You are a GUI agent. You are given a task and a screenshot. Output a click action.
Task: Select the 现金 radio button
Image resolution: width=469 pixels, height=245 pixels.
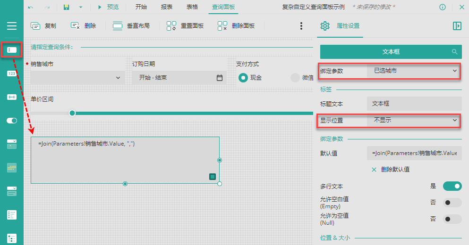coord(243,78)
